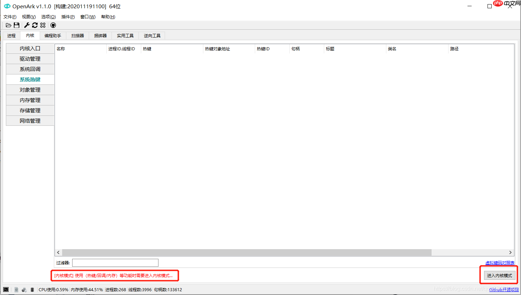Open the Github开源项目 link
521x295 pixels.
coord(503,289)
